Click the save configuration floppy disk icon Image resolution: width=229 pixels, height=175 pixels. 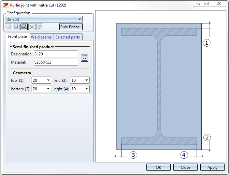16,27
